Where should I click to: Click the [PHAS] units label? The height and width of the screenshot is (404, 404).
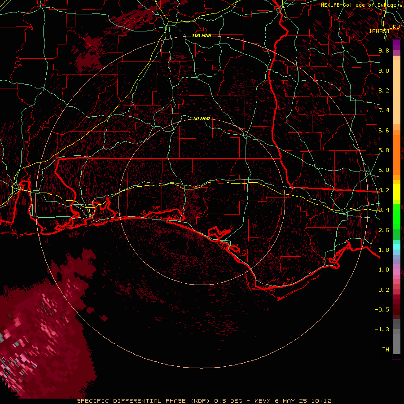click(379, 31)
